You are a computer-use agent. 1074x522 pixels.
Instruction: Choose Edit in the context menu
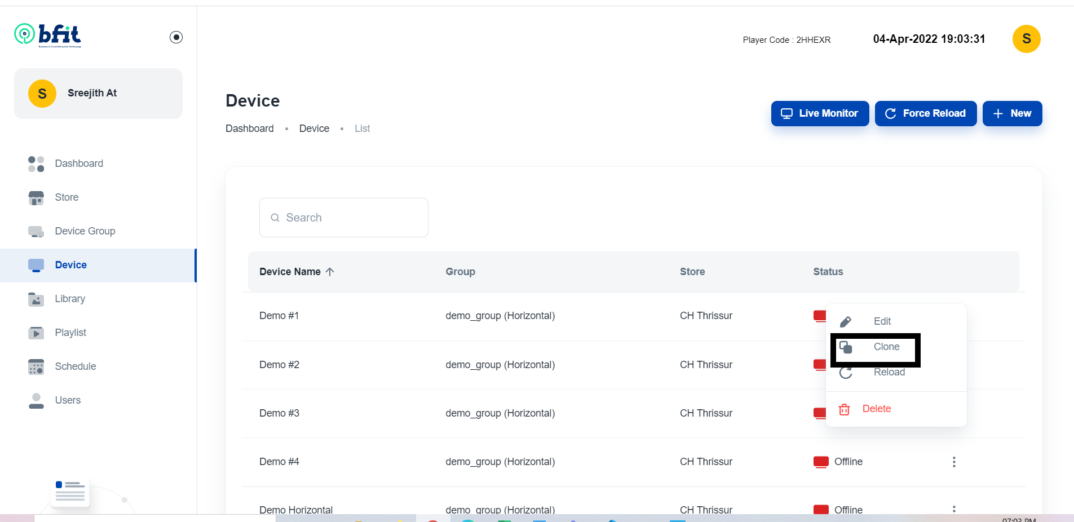pos(896,321)
